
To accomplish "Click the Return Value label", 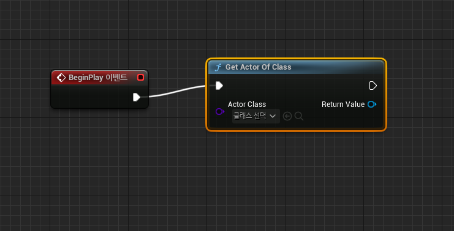I will [x=343, y=105].
